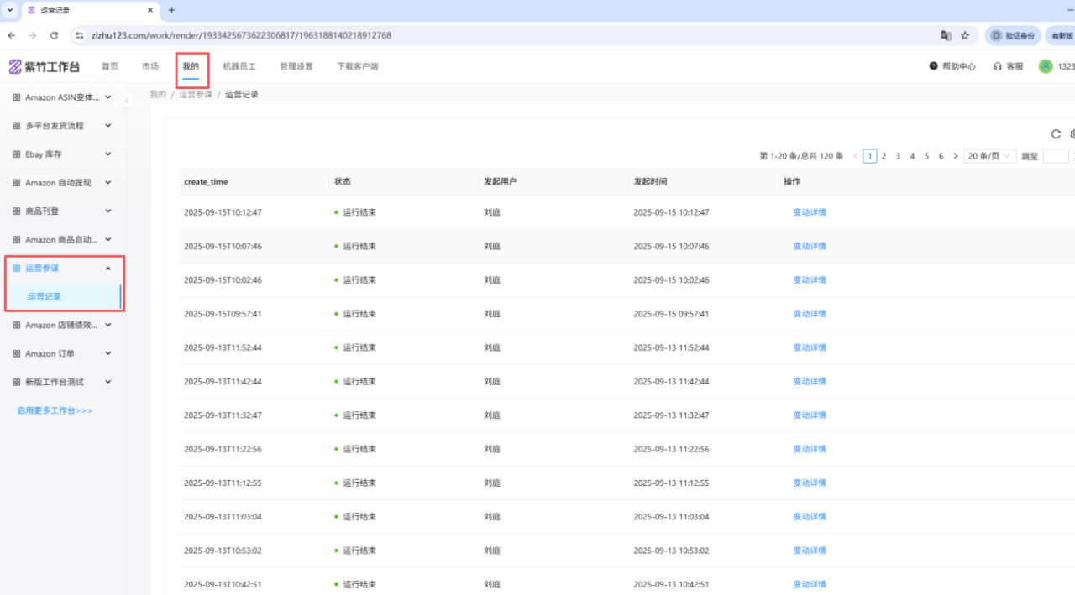Collapse the 运营参谋 sidebar group
Viewport: 1075px width, 595px height.
tap(107, 268)
